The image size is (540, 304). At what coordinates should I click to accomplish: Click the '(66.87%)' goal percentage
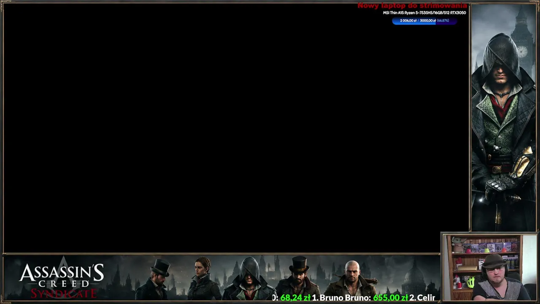click(443, 21)
